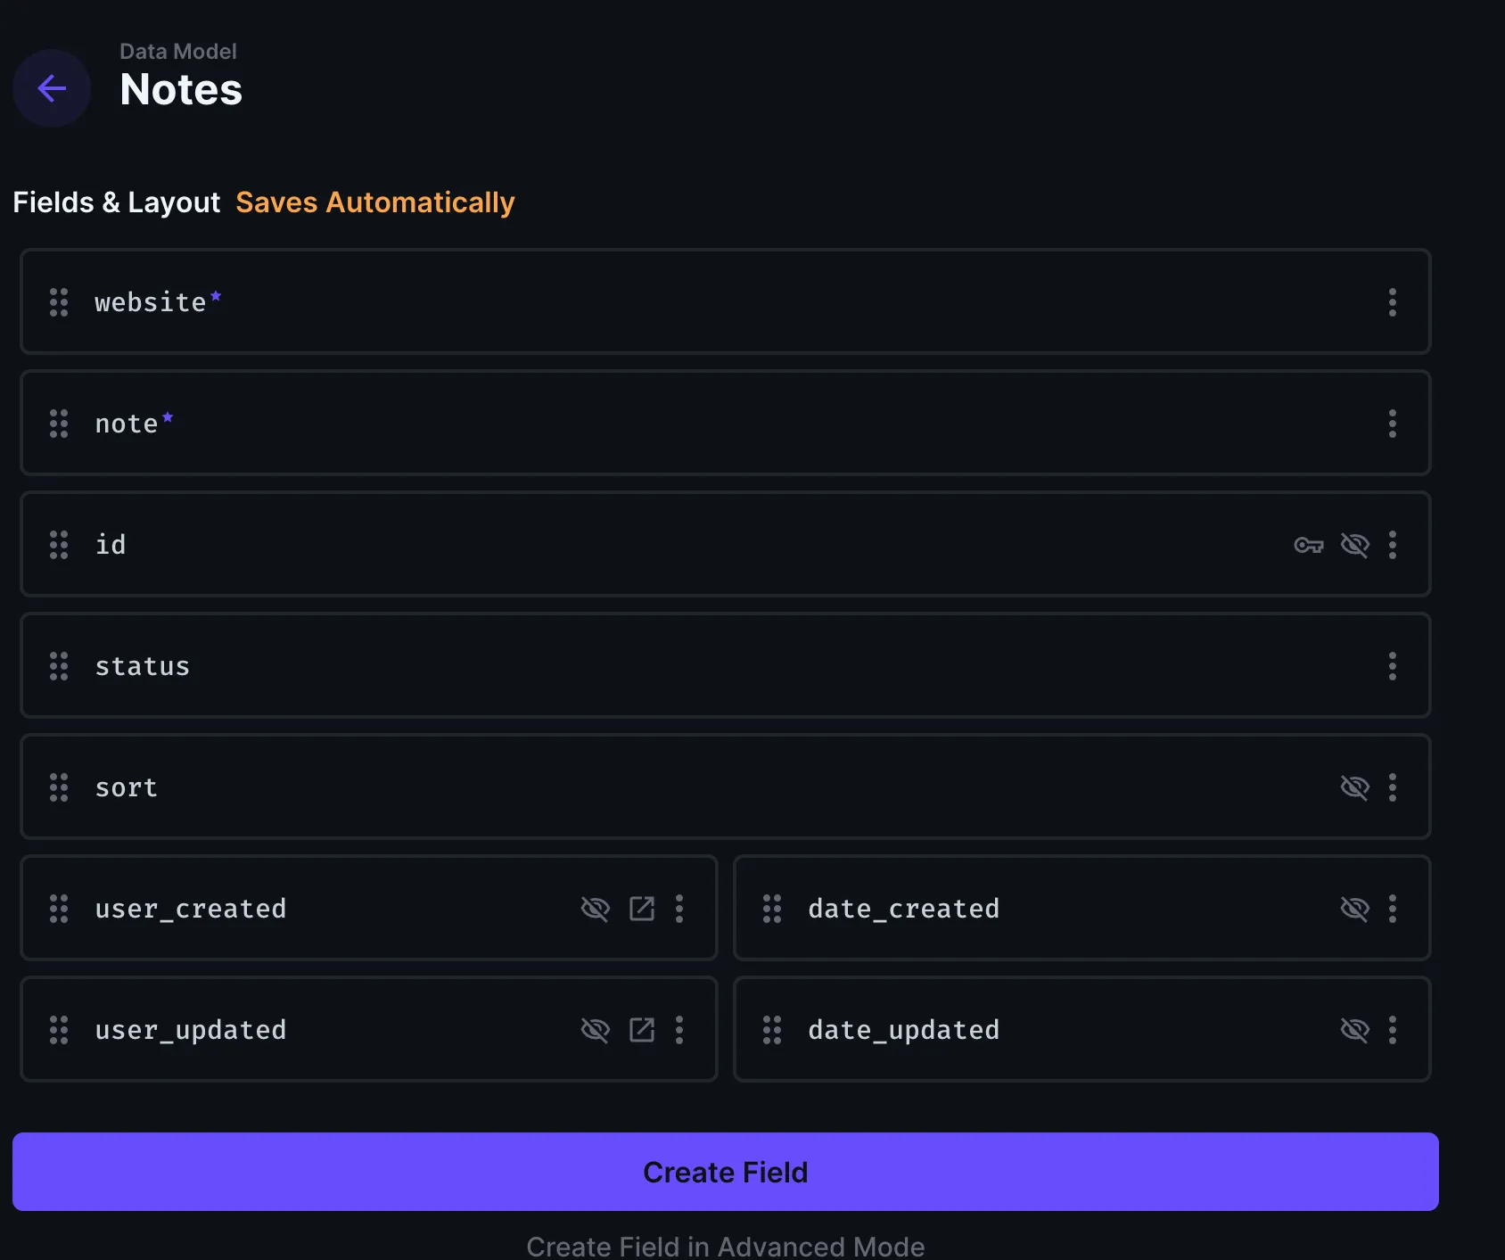Click the drag handle of the website field
This screenshot has width=1505, height=1260.
[x=59, y=302]
